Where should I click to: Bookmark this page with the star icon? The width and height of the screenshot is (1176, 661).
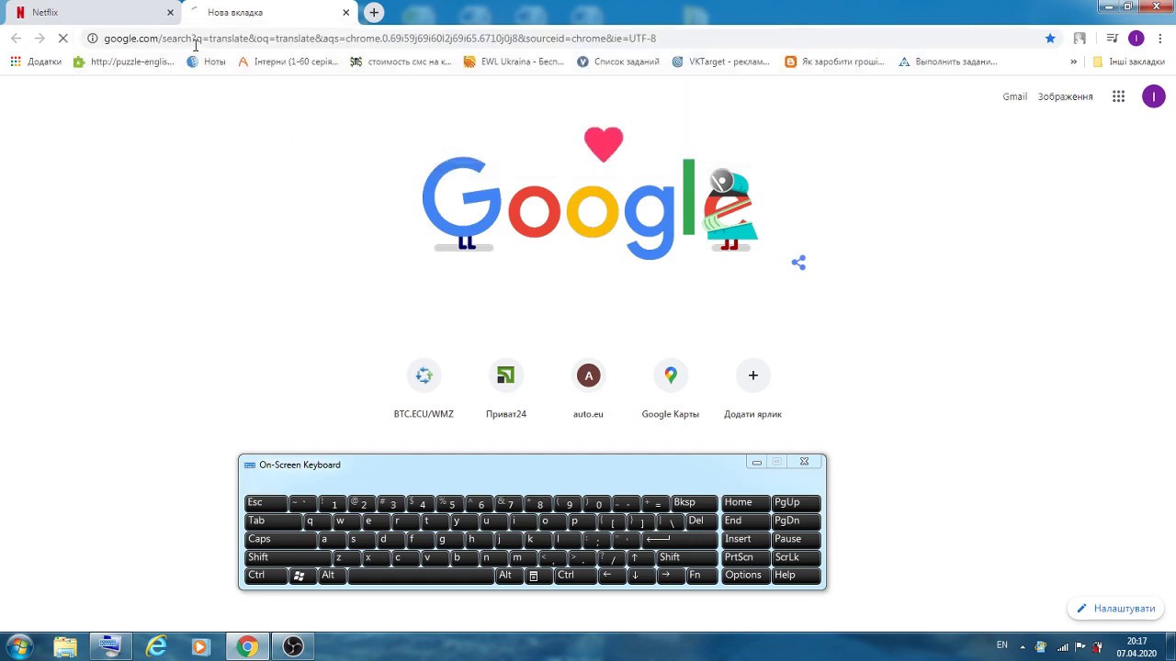tap(1050, 38)
